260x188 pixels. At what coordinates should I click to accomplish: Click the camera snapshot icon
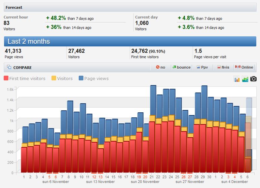[253, 79]
